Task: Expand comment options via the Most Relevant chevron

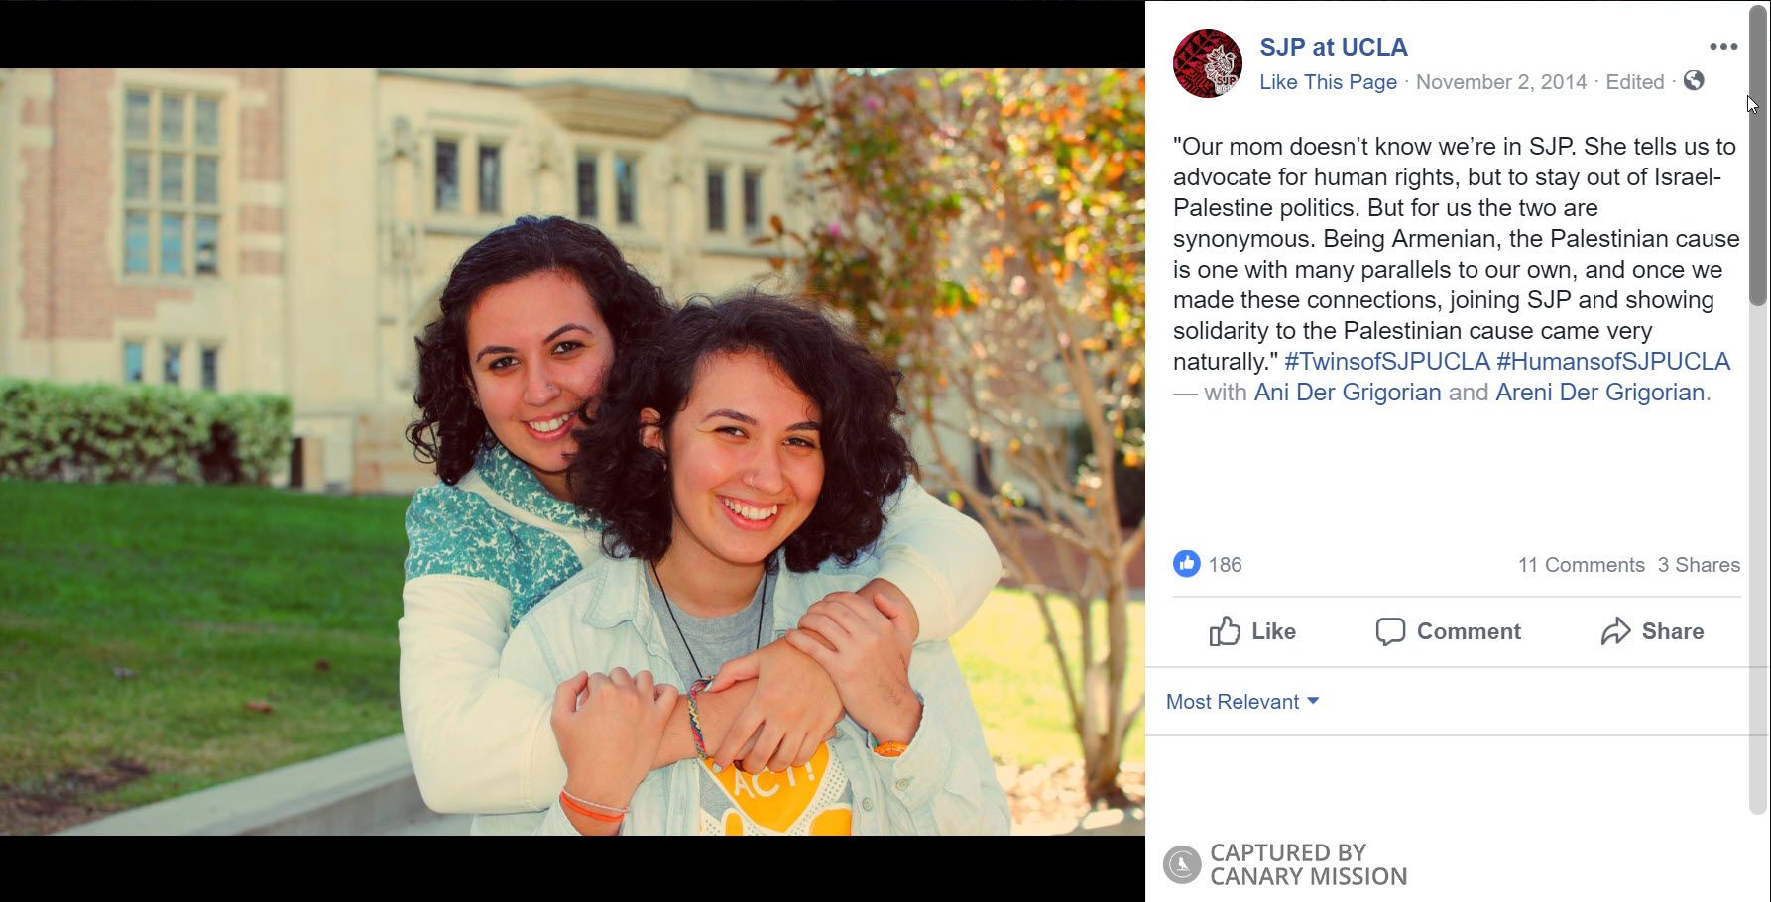Action: pos(1314,701)
